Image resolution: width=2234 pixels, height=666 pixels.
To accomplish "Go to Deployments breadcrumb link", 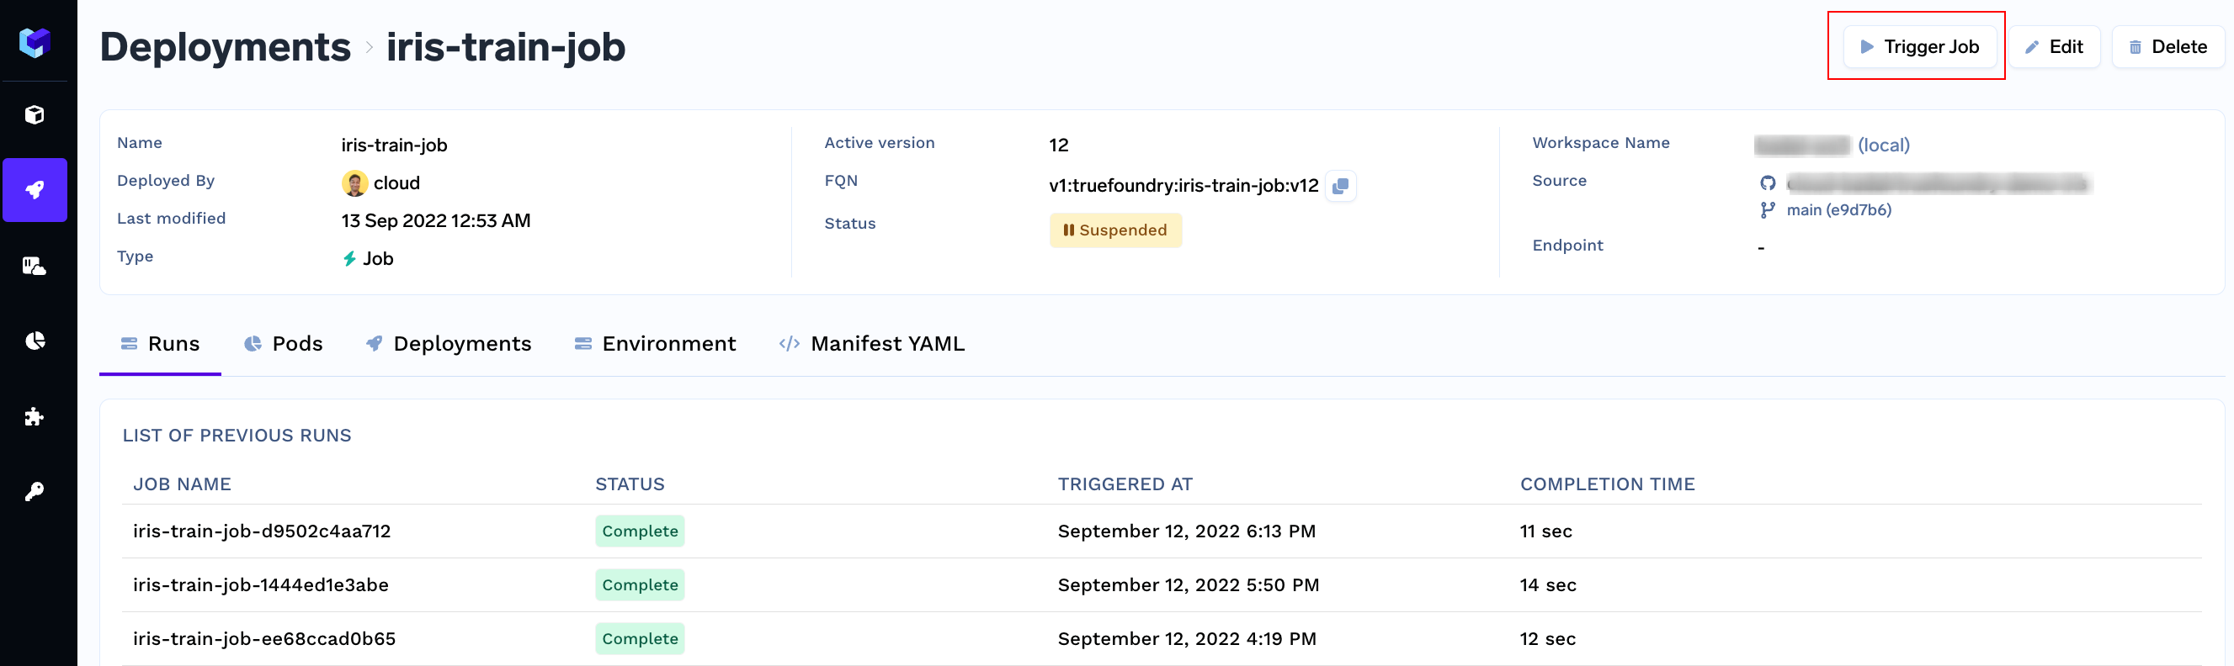I will (x=226, y=47).
